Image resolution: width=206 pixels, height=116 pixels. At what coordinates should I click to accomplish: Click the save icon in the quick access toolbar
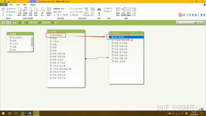(x=8, y=2)
